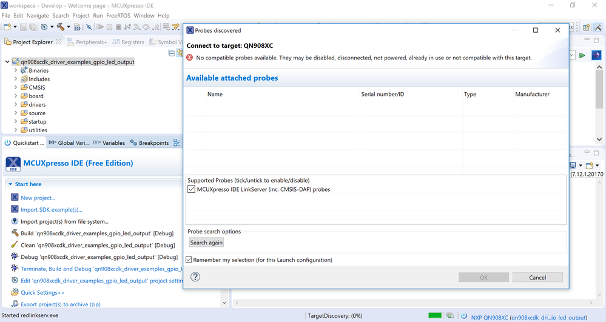Image resolution: width=606 pixels, height=322 pixels.
Task: Click the Instruction Stepping Mode toolbar icon
Action: (166, 27)
